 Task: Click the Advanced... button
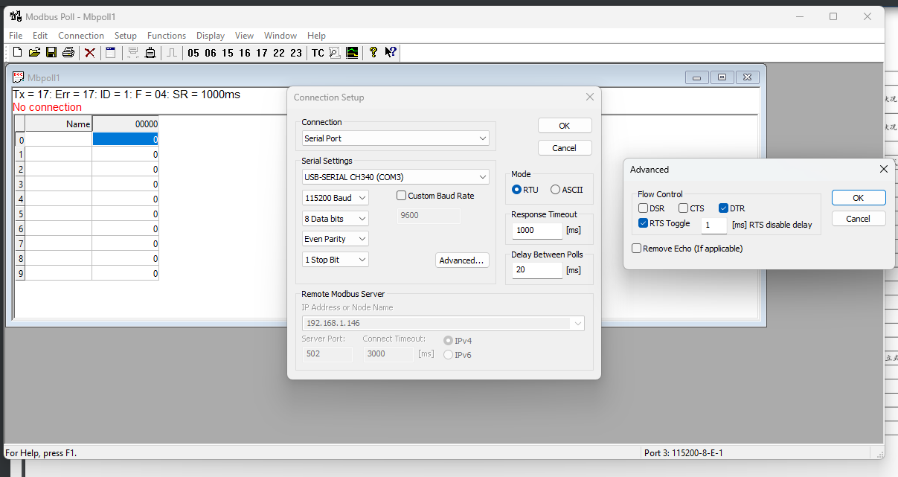coord(462,260)
